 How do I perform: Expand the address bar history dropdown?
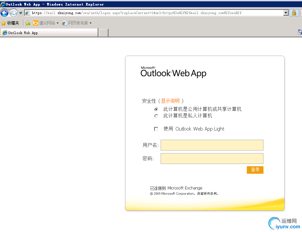(x=286, y=13)
